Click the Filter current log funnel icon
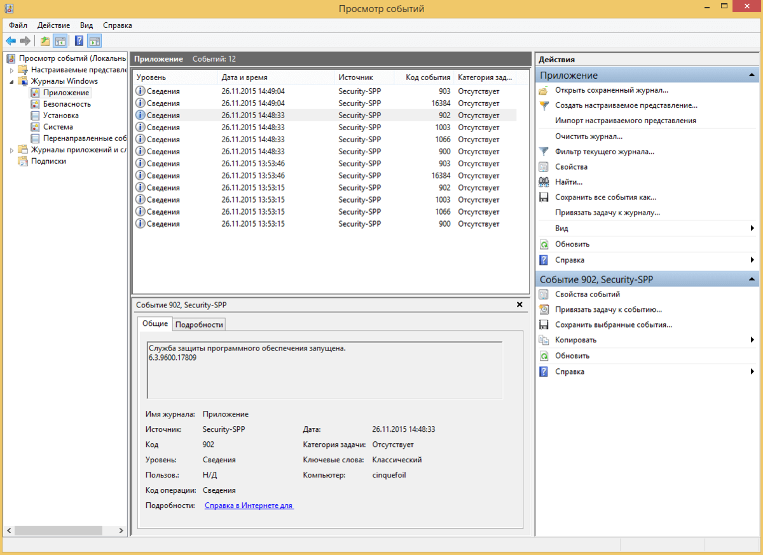 544,152
